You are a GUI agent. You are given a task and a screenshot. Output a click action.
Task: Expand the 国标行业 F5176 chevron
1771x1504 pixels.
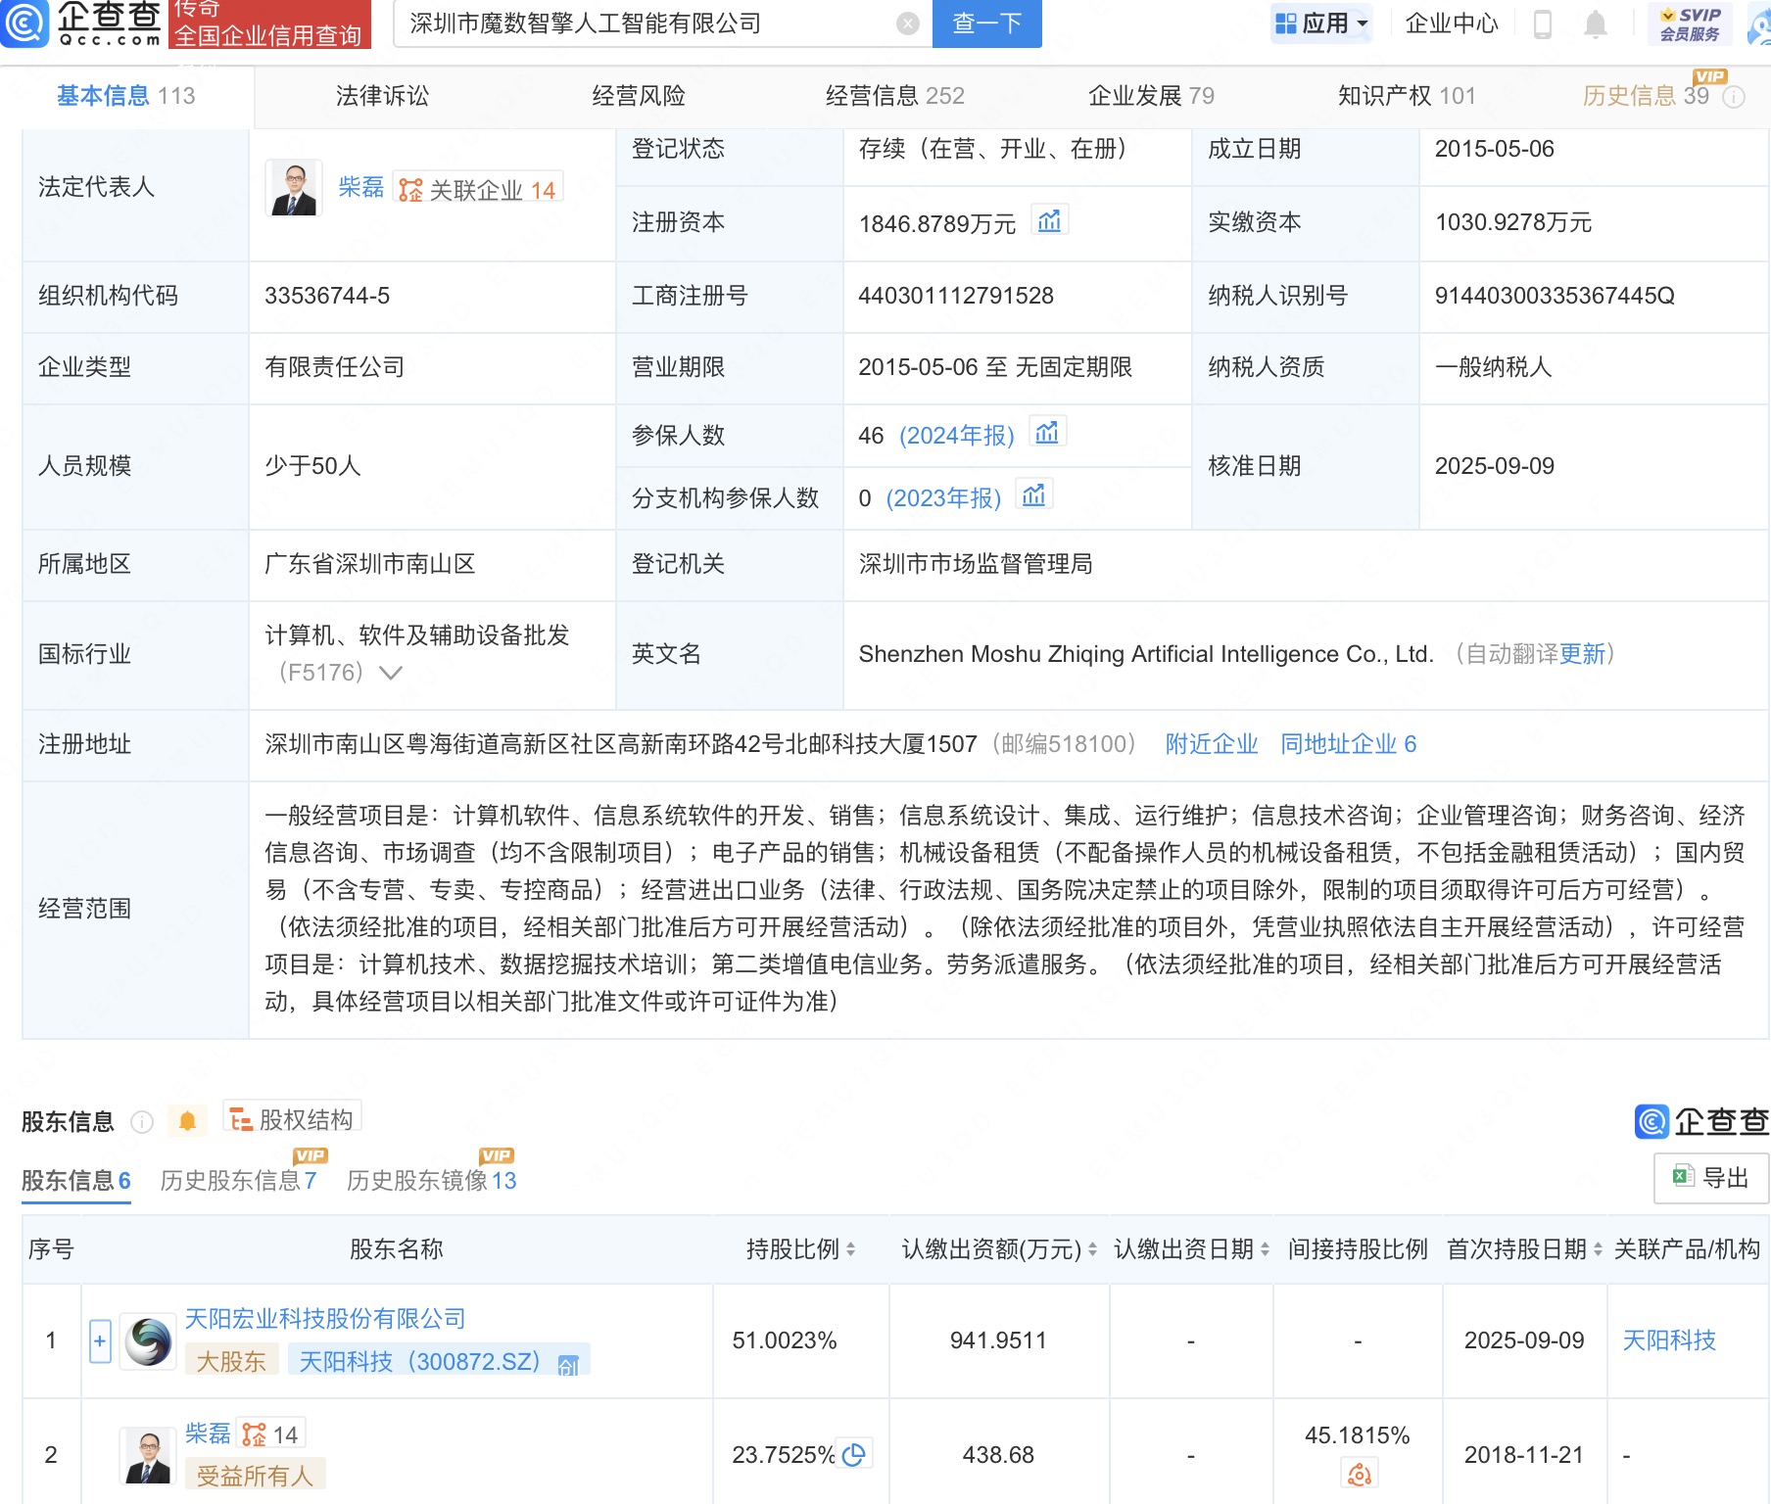[391, 673]
